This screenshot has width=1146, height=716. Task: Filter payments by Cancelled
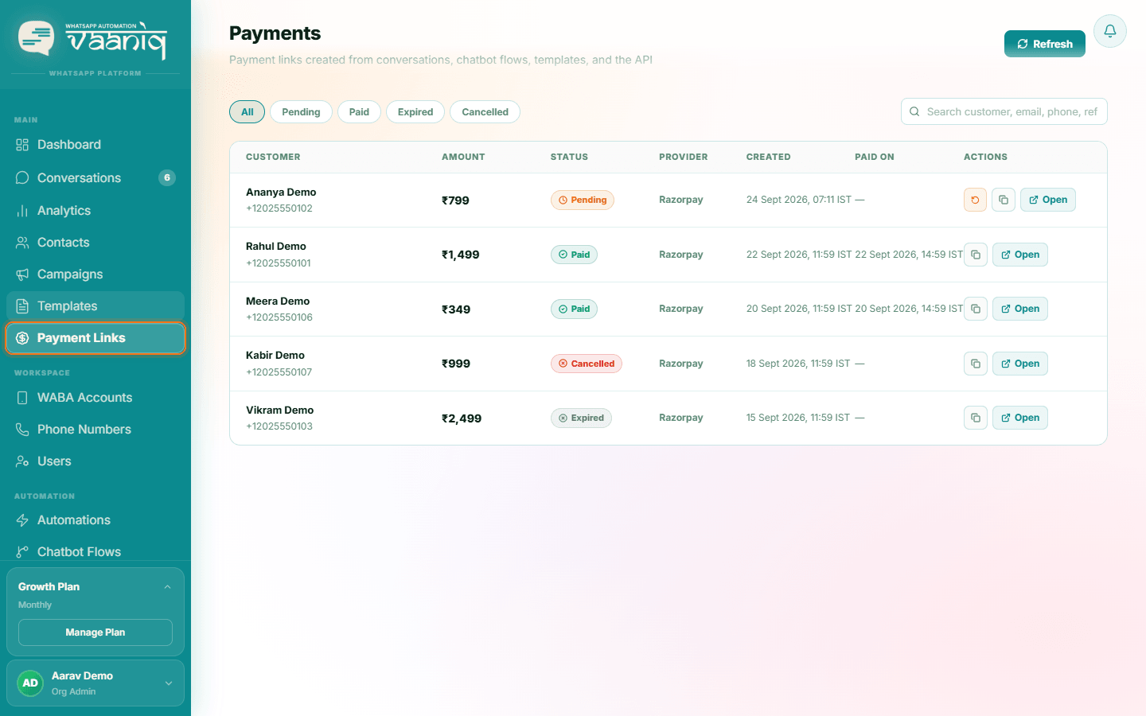(x=485, y=112)
